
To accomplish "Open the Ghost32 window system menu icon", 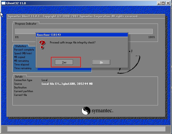I will coord(3,3).
